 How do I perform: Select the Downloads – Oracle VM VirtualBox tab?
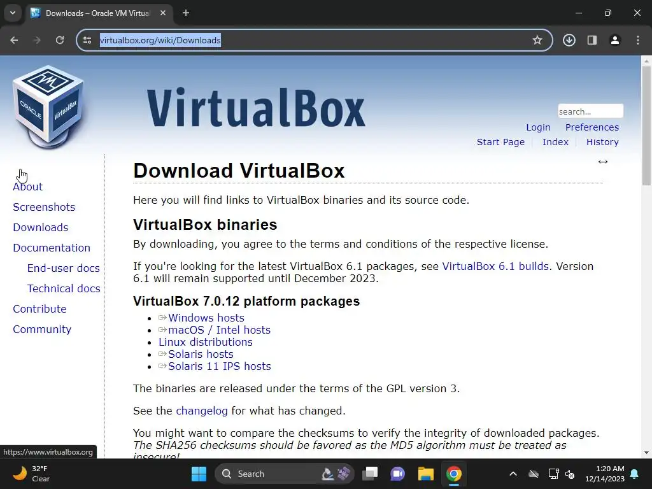(99, 13)
